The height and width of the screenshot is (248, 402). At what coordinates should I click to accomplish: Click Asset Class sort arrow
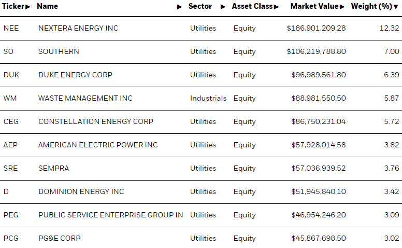click(x=276, y=7)
